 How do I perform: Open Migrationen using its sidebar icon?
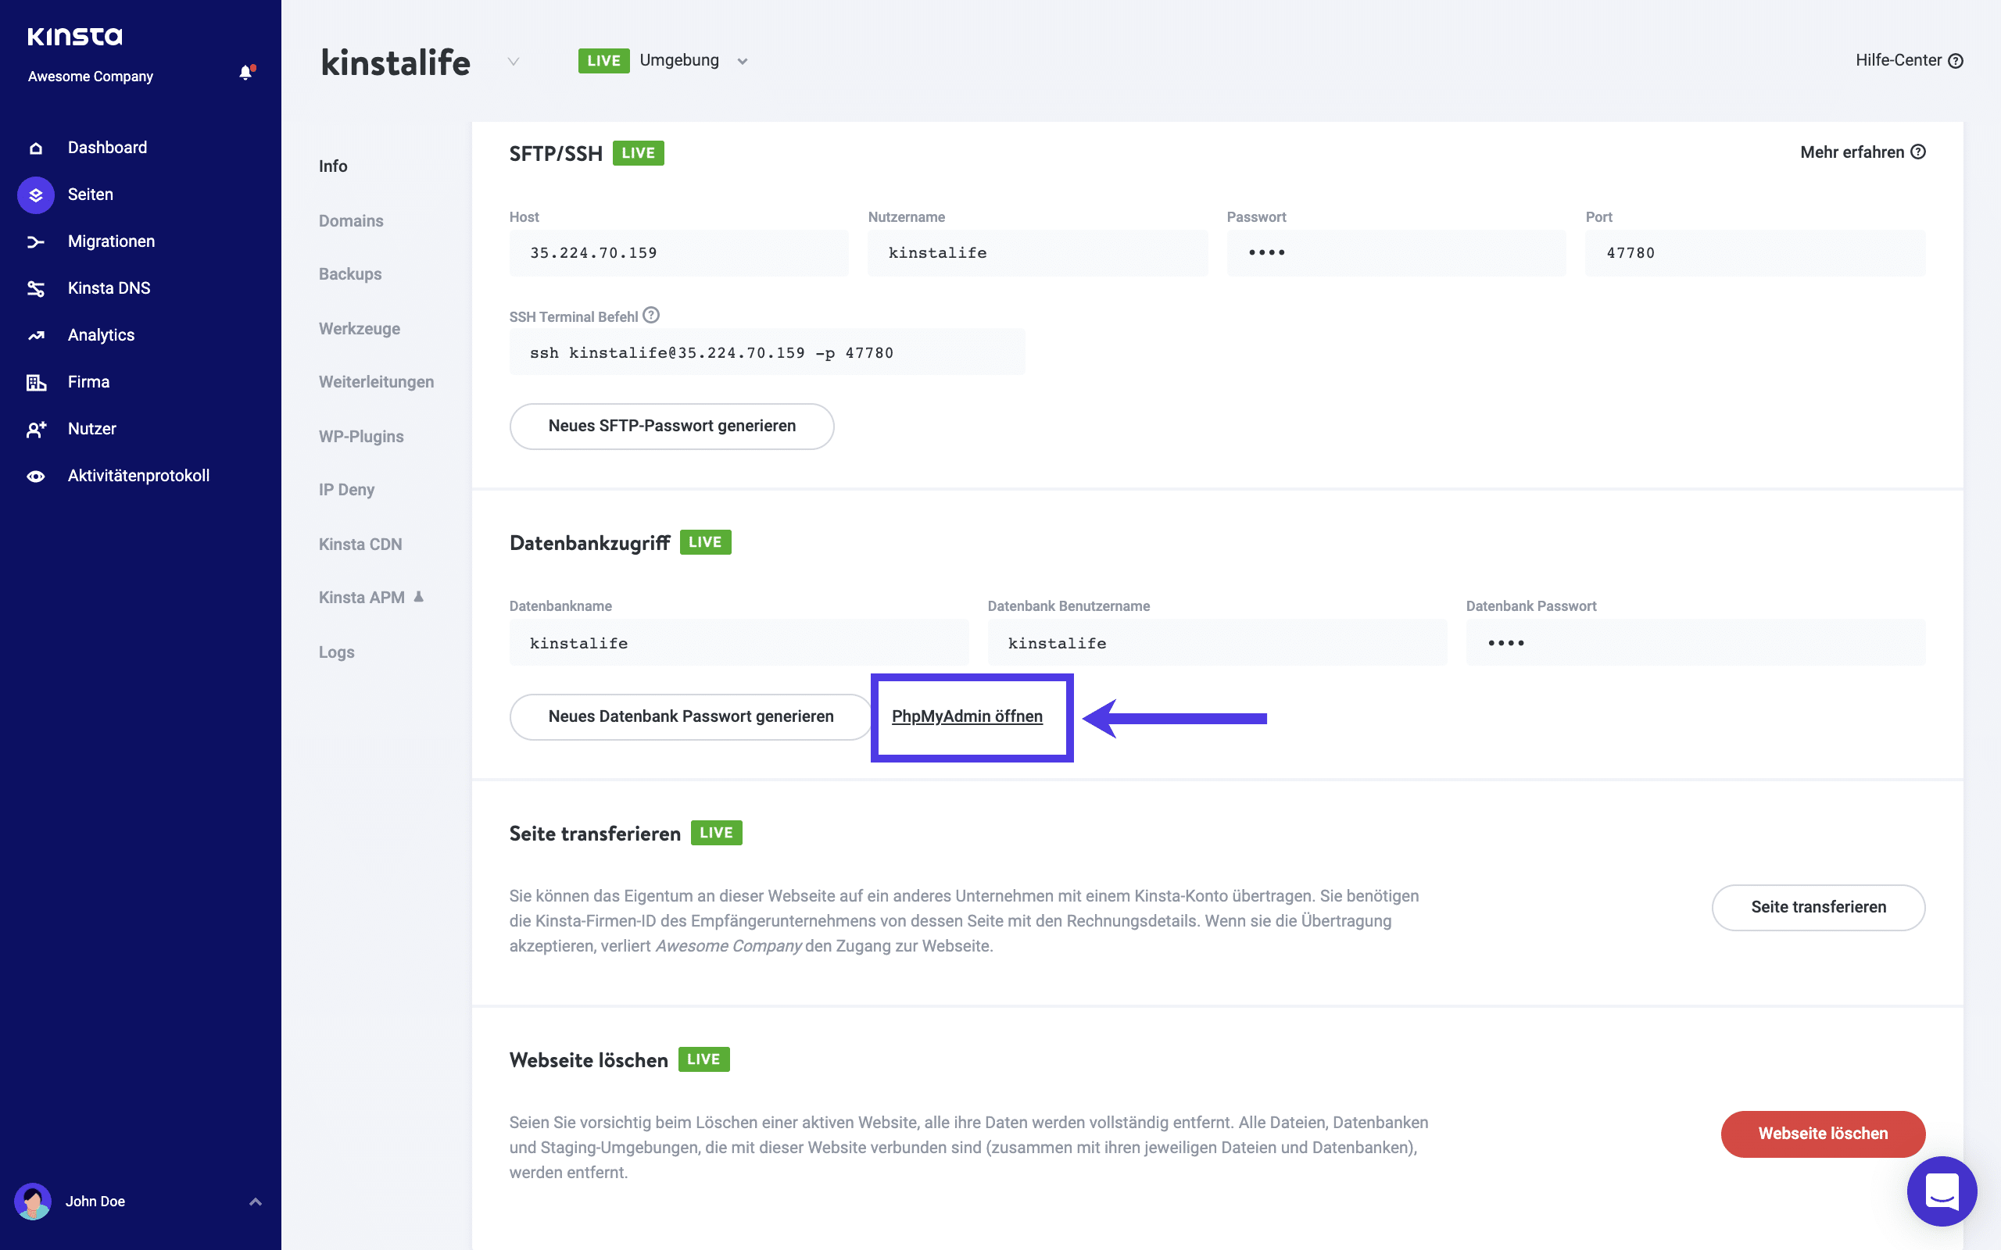coord(35,241)
